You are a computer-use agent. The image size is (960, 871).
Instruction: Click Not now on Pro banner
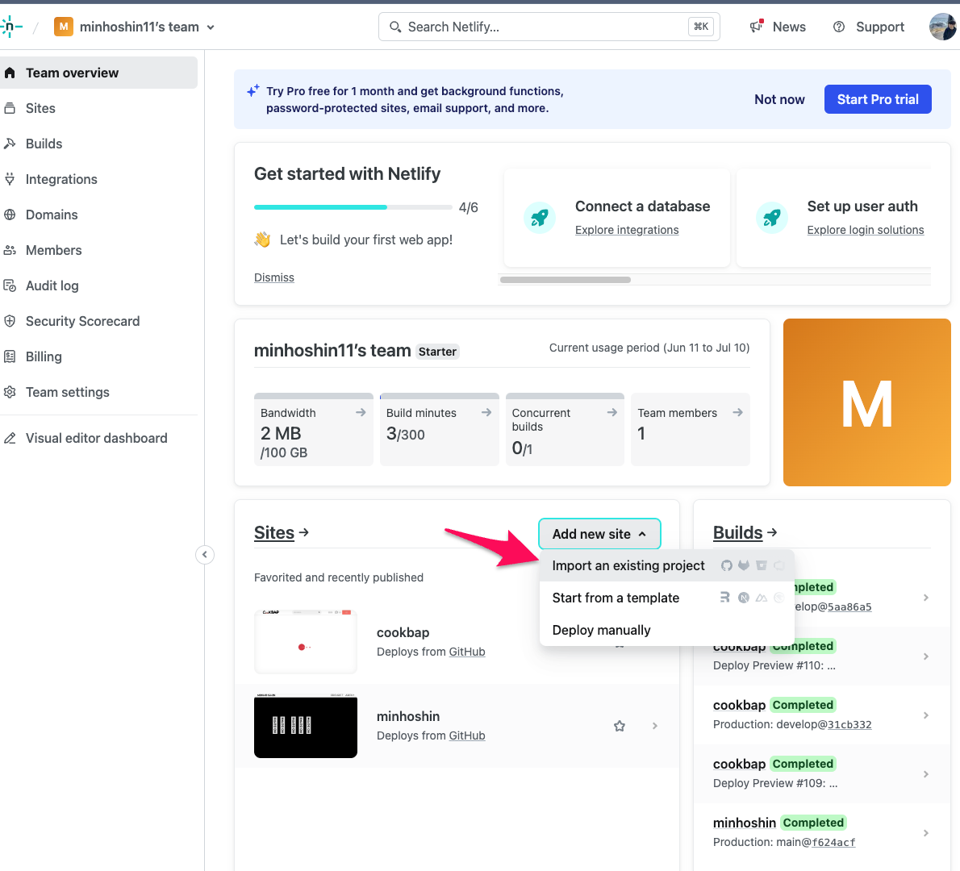click(x=779, y=99)
